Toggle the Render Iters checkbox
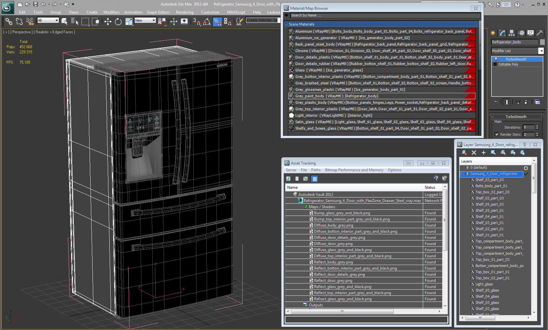Viewport: 548px width, 330px height. pyautogui.click(x=497, y=134)
